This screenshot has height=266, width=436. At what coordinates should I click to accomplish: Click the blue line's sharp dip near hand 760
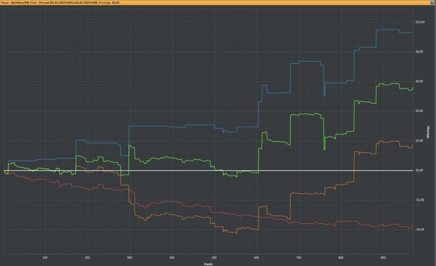coord(325,95)
